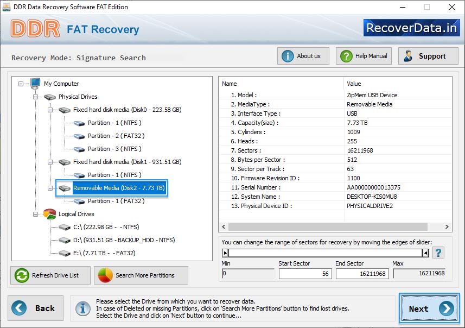Click the Serial Number value AA00000000013375
The height and width of the screenshot is (328, 465).
coord(373,187)
